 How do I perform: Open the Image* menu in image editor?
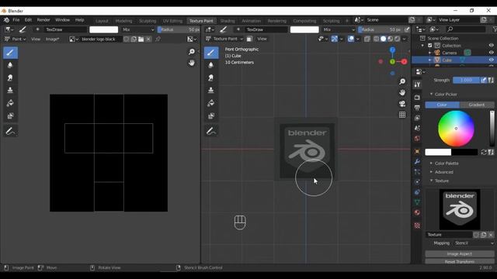(x=52, y=40)
